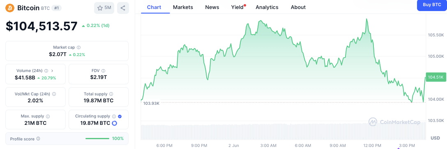447x149 pixels.
Task: Click the orange Bitcoin logo icon
Action: pyautogui.click(x=10, y=8)
